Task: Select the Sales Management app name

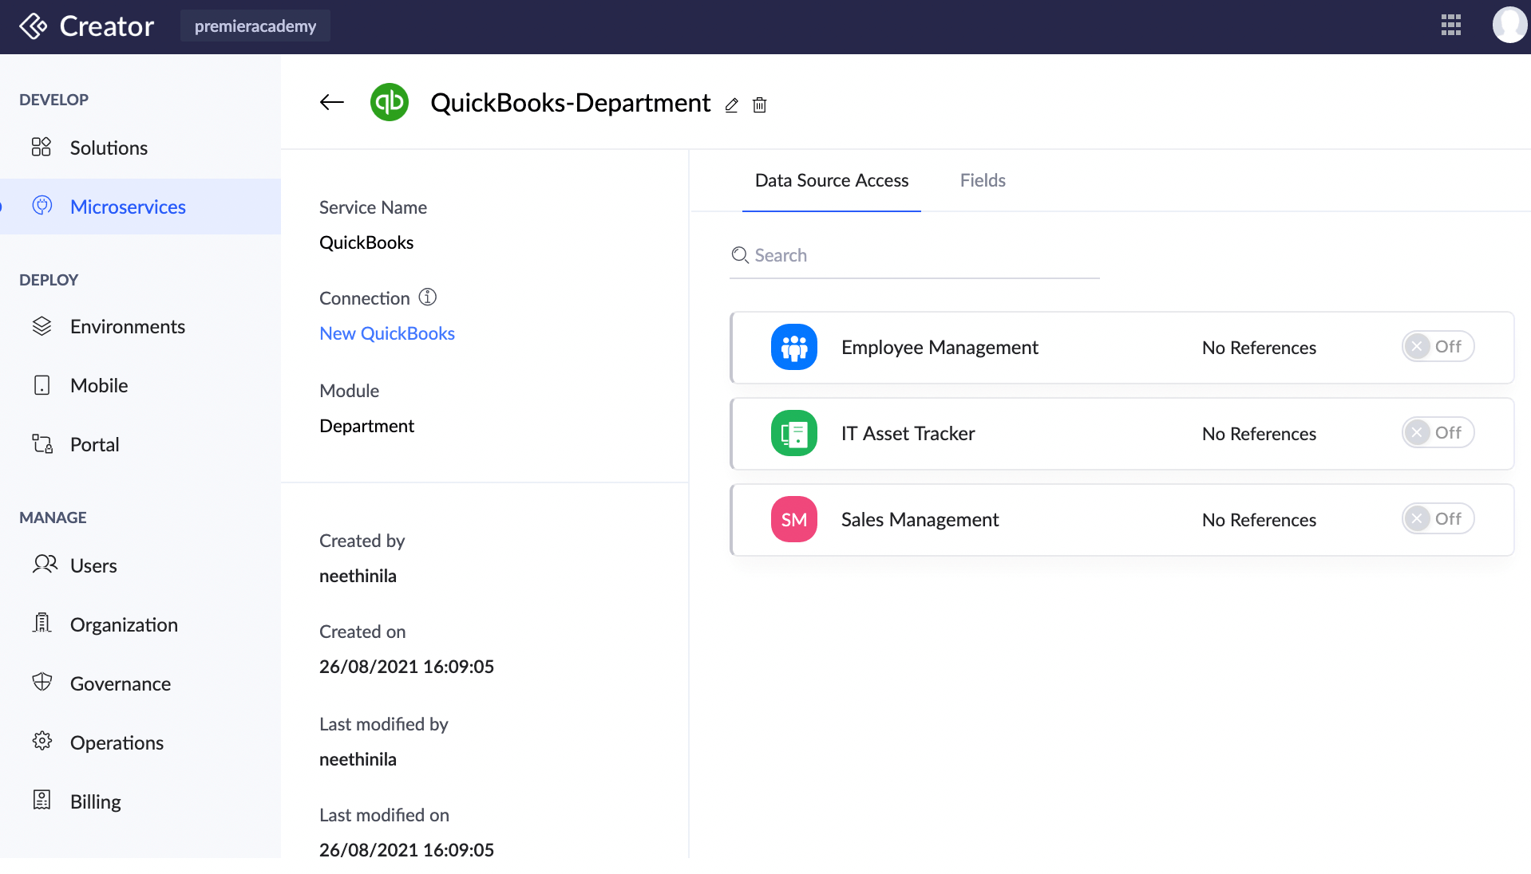Action: click(920, 519)
